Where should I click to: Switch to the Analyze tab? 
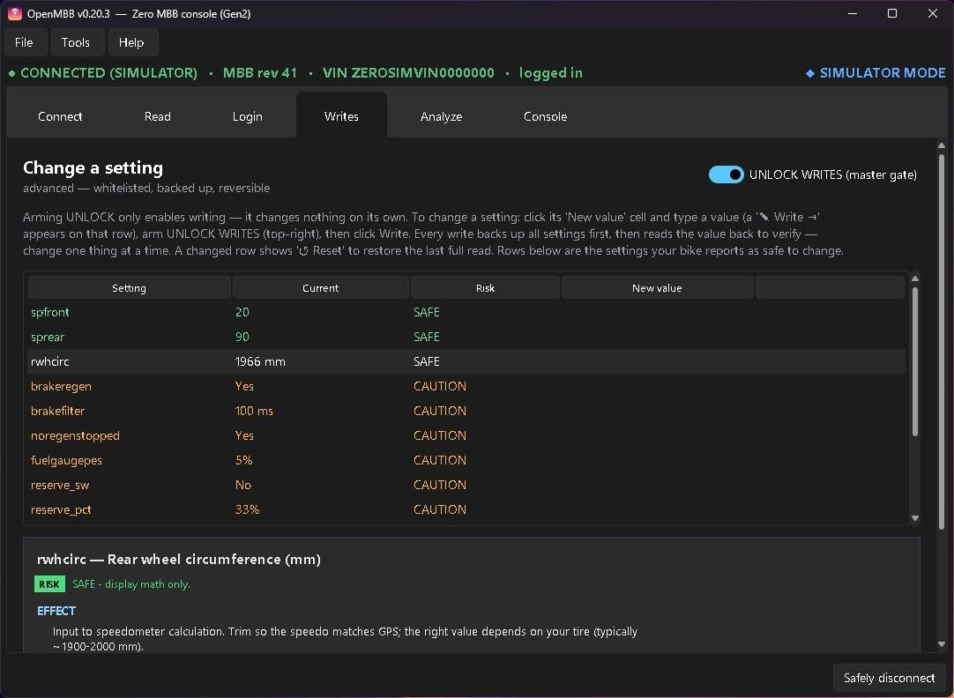tap(441, 116)
